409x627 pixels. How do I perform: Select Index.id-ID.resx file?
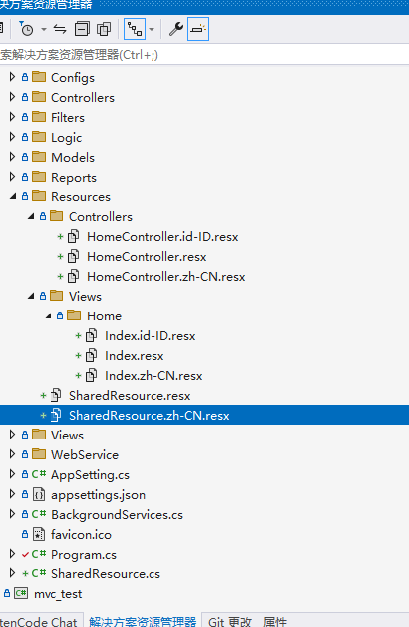coord(151,336)
